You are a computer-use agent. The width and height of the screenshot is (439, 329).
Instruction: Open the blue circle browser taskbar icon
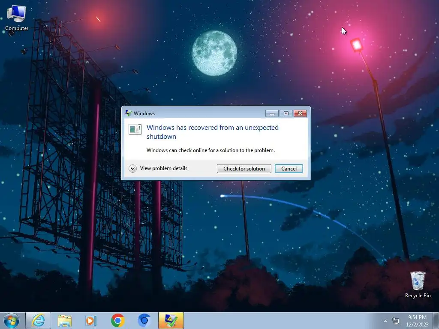(x=144, y=320)
